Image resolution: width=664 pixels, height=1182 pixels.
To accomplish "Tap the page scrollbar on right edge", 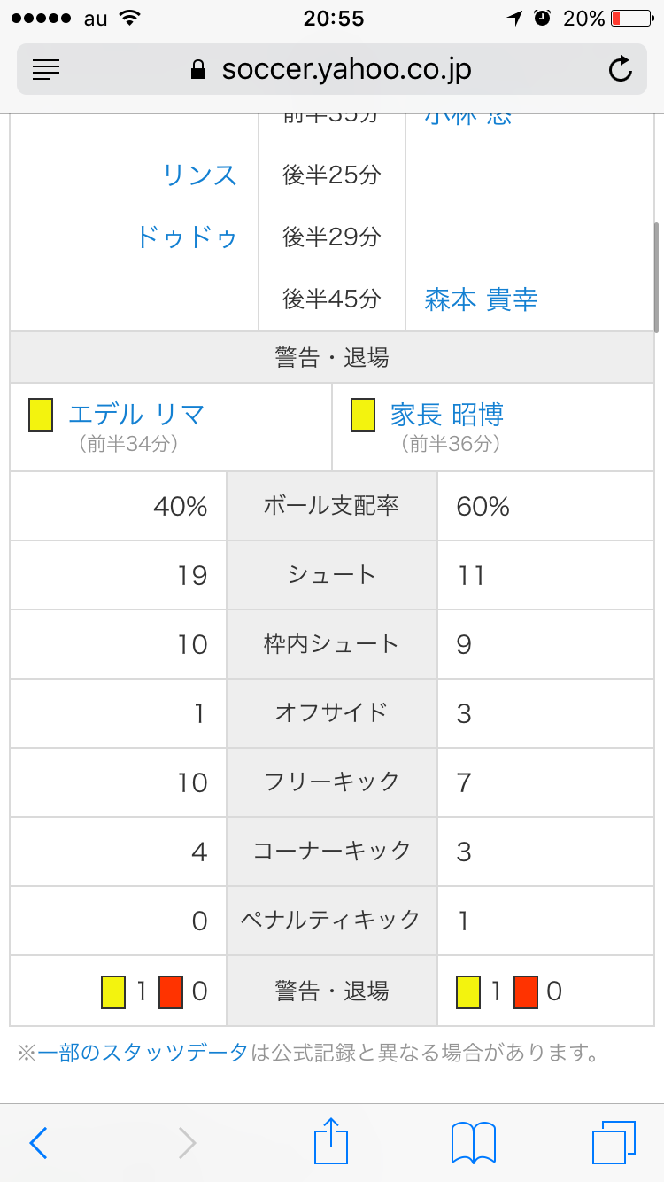I will tap(656, 276).
